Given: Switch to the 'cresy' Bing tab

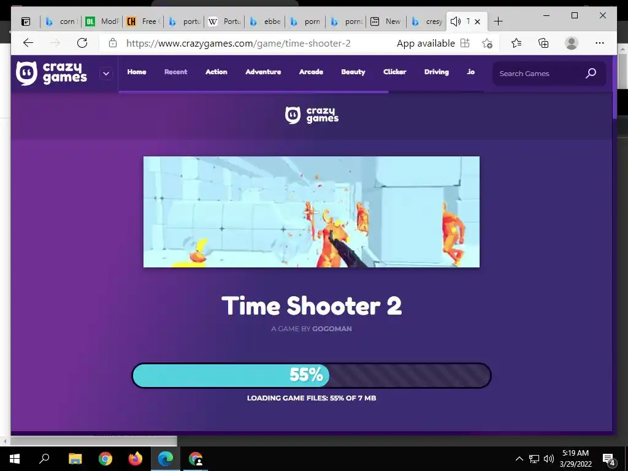Looking at the screenshot, I should click(x=427, y=21).
